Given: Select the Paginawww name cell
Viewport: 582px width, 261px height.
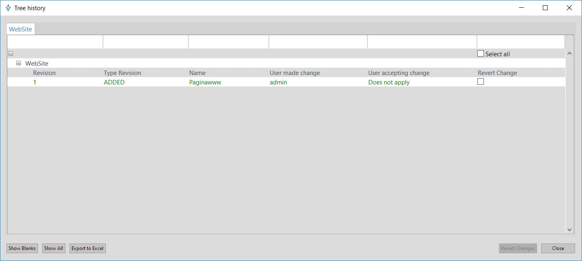Looking at the screenshot, I should 205,82.
